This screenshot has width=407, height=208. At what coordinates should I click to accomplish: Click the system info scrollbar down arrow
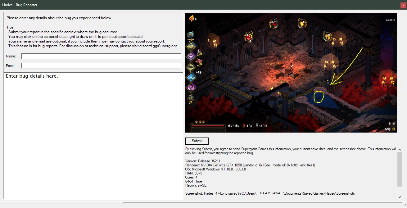click(x=400, y=197)
